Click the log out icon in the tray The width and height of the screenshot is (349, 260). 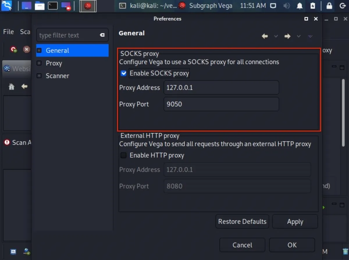tap(342, 6)
